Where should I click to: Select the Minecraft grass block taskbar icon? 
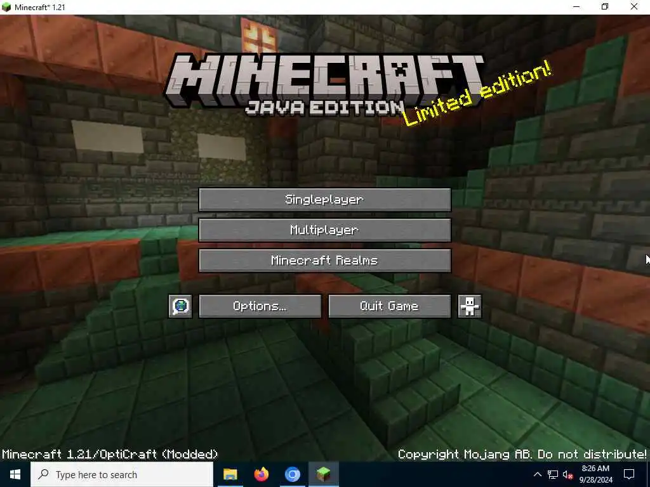coord(323,474)
